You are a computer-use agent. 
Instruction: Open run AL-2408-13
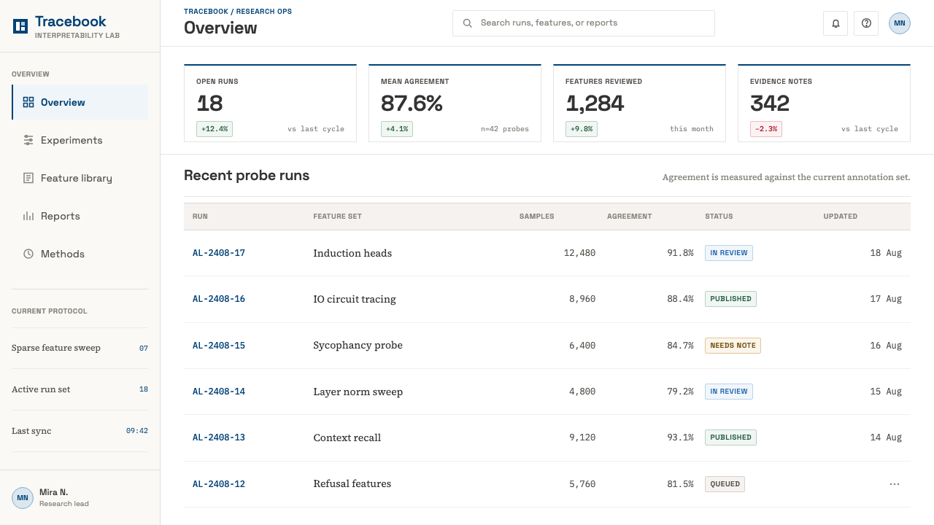(x=219, y=437)
